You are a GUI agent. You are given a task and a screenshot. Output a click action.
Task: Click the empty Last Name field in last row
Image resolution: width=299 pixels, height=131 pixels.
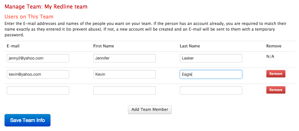click(211, 90)
